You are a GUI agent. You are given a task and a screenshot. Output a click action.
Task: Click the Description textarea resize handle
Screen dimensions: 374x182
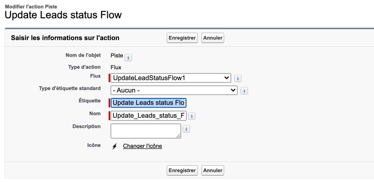click(179, 136)
